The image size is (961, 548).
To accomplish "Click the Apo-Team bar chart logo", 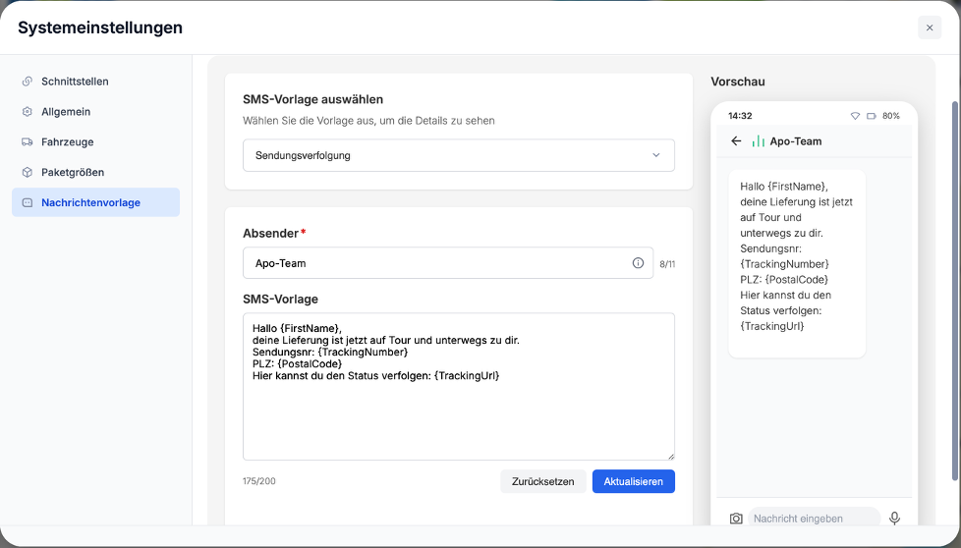I will pyautogui.click(x=758, y=141).
